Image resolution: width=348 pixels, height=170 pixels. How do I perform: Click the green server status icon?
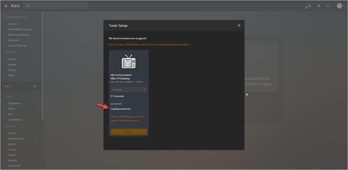[35, 86]
